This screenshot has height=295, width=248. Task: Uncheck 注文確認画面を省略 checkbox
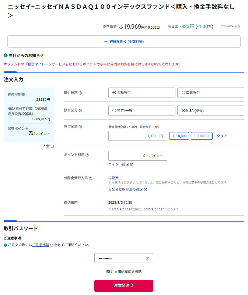click(108, 271)
